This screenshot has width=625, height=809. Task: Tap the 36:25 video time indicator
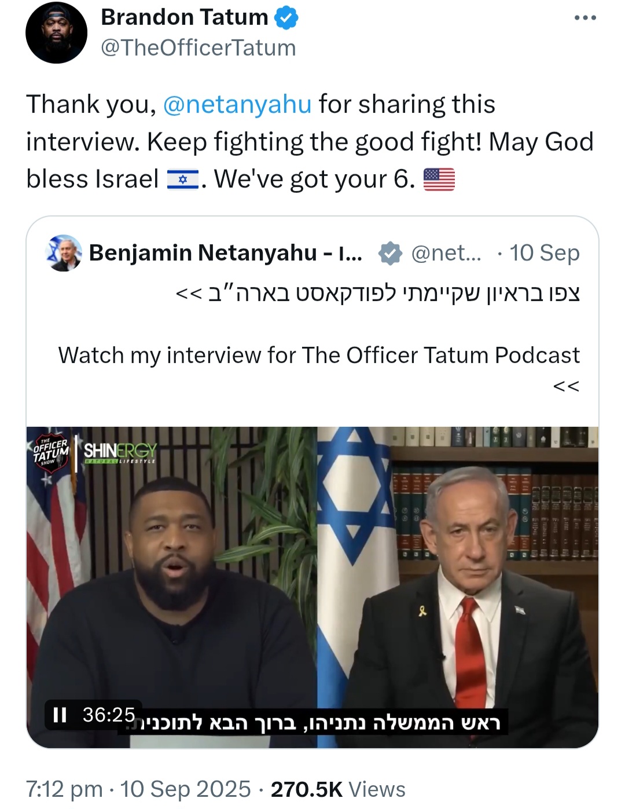click(x=109, y=715)
